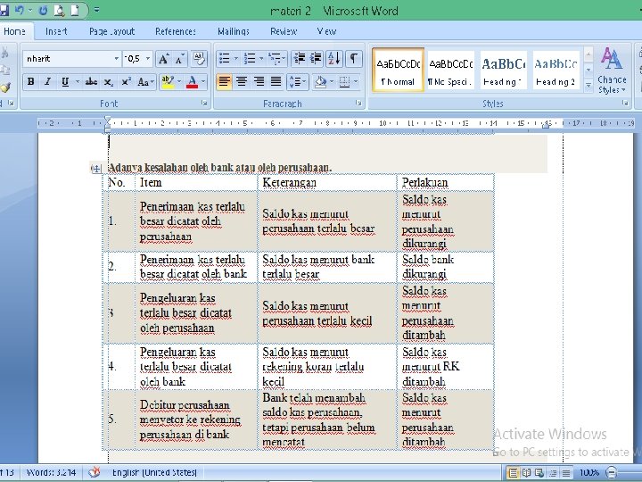The image size is (642, 482).
Task: Open the Font dialog launcher
Action: point(204,104)
